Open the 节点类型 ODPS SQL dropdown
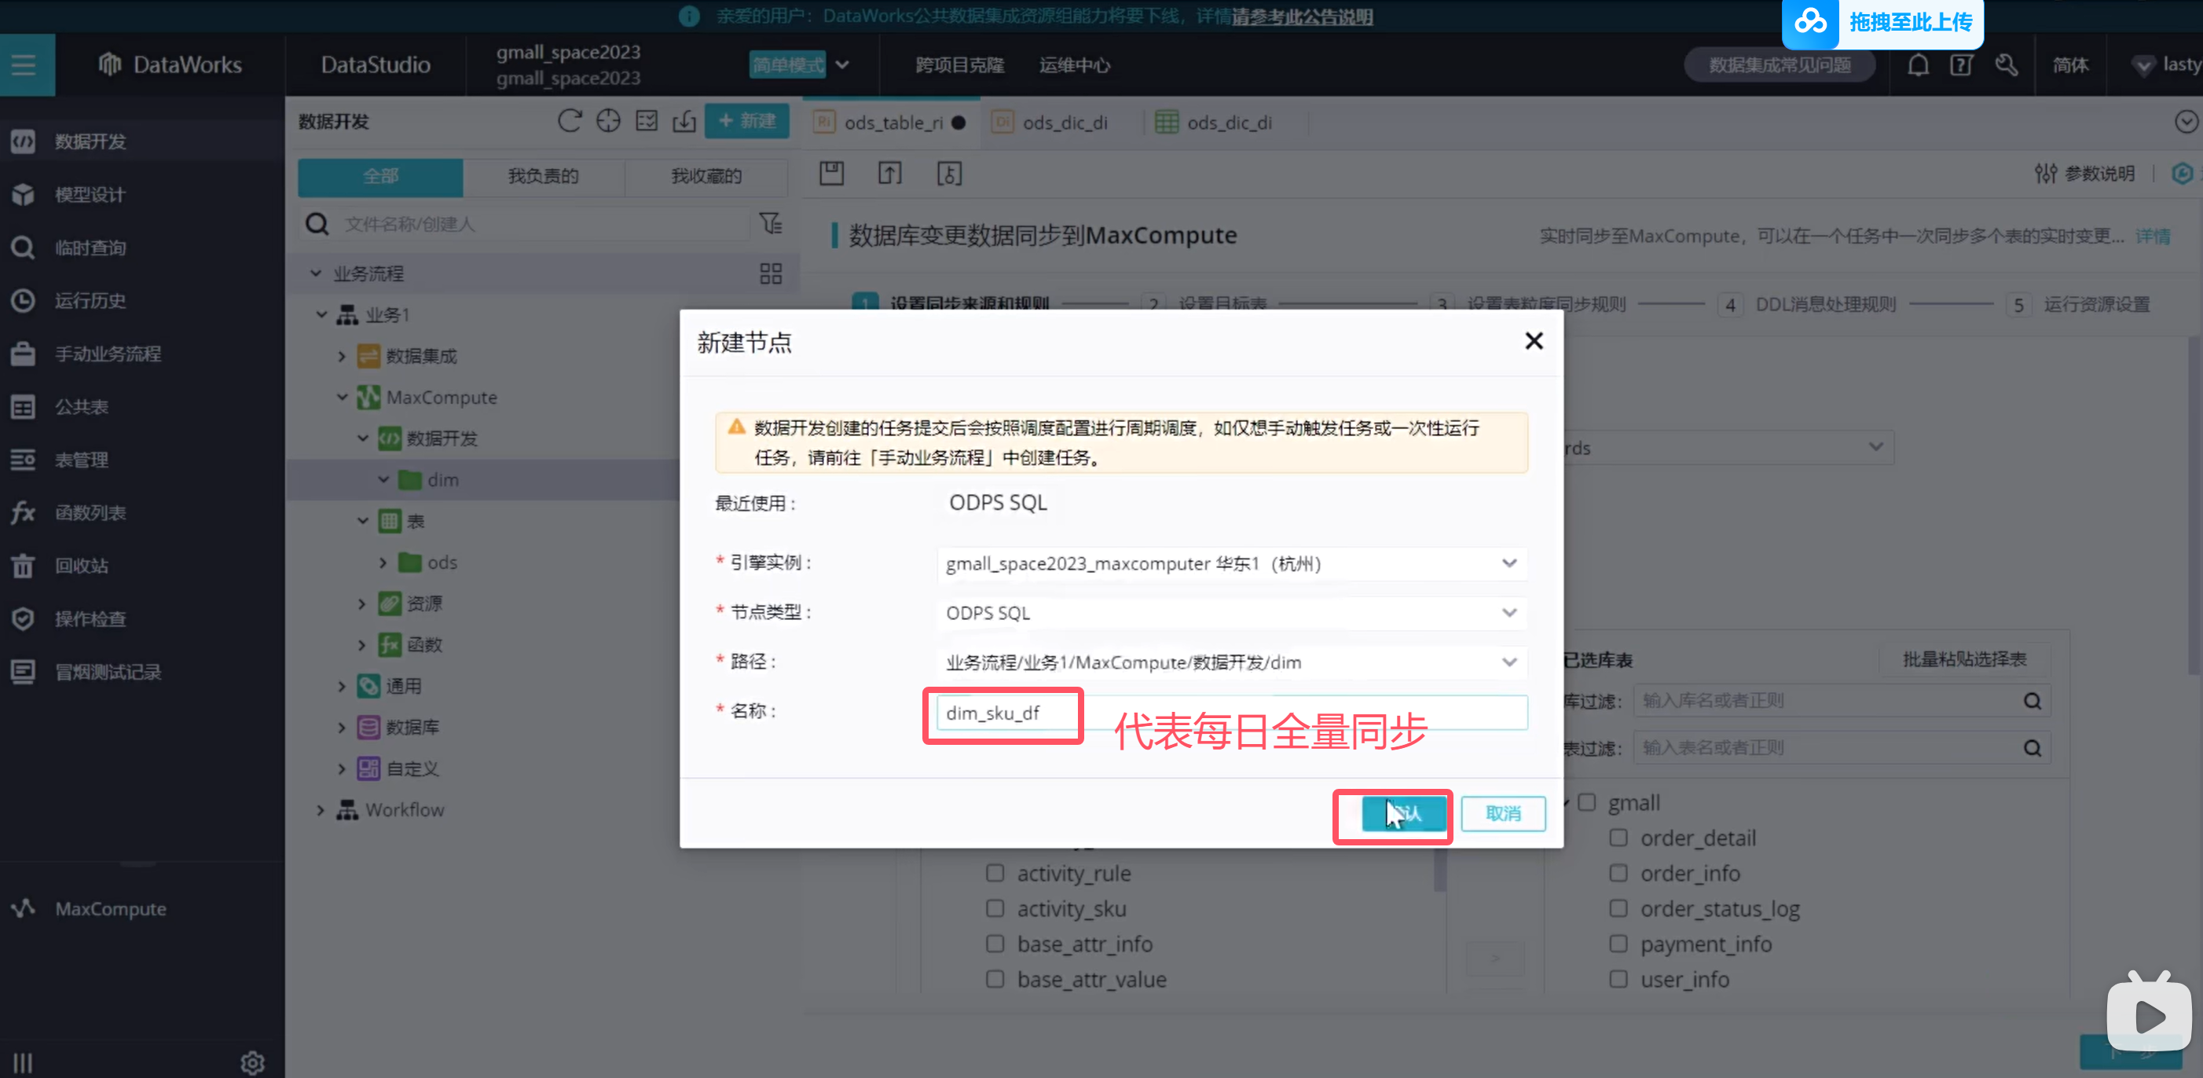Image resolution: width=2203 pixels, height=1078 pixels. 1231,613
